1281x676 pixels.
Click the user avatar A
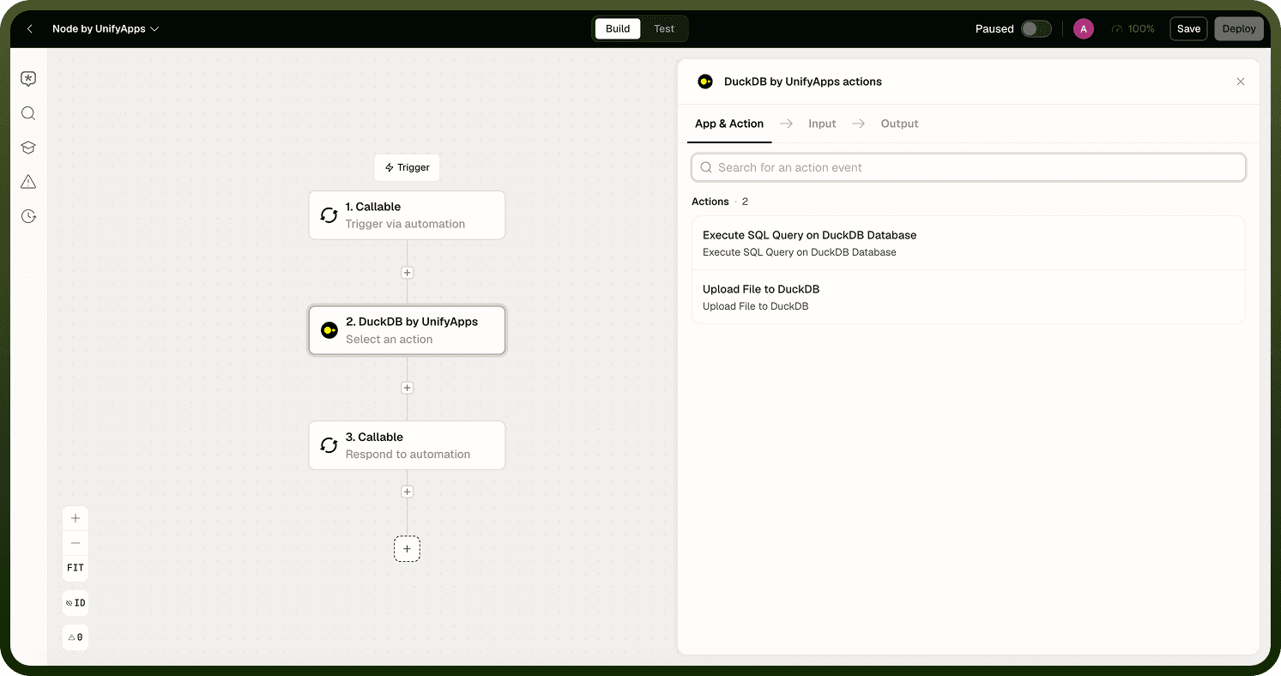tap(1084, 28)
